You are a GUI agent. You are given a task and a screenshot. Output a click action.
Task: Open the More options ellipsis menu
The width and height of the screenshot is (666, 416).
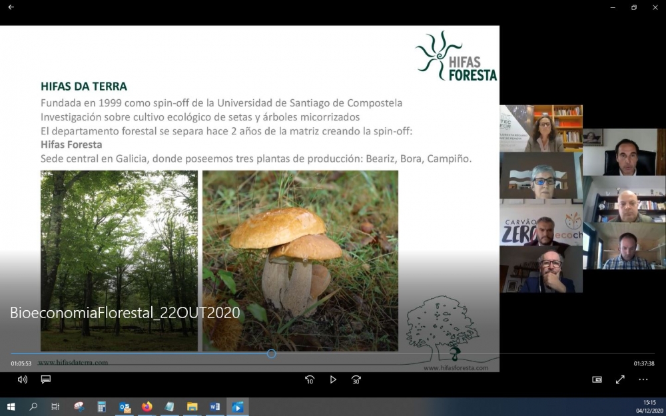[643, 379]
